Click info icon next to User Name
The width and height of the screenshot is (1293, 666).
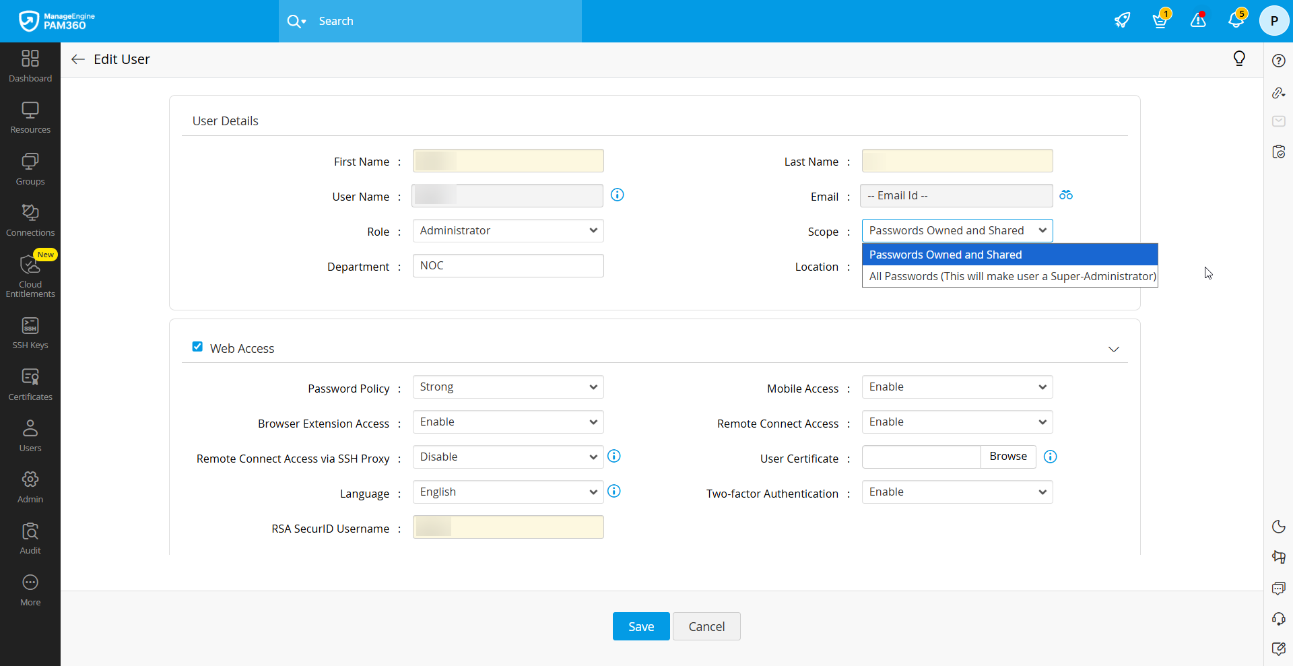(x=617, y=195)
